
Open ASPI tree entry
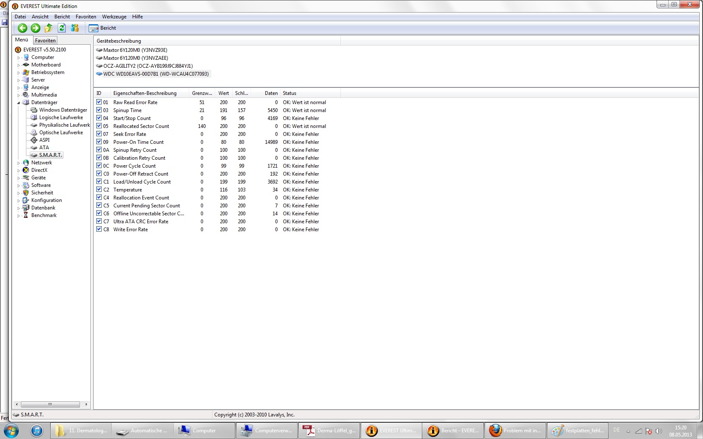click(x=44, y=140)
